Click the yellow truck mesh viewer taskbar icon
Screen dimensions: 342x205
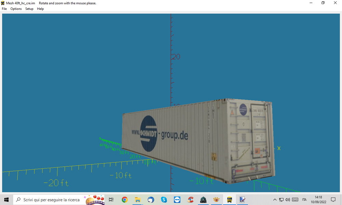(x=229, y=200)
